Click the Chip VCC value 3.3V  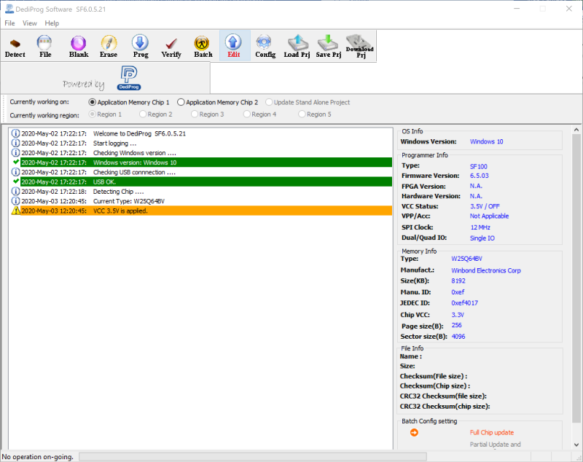tap(458, 315)
